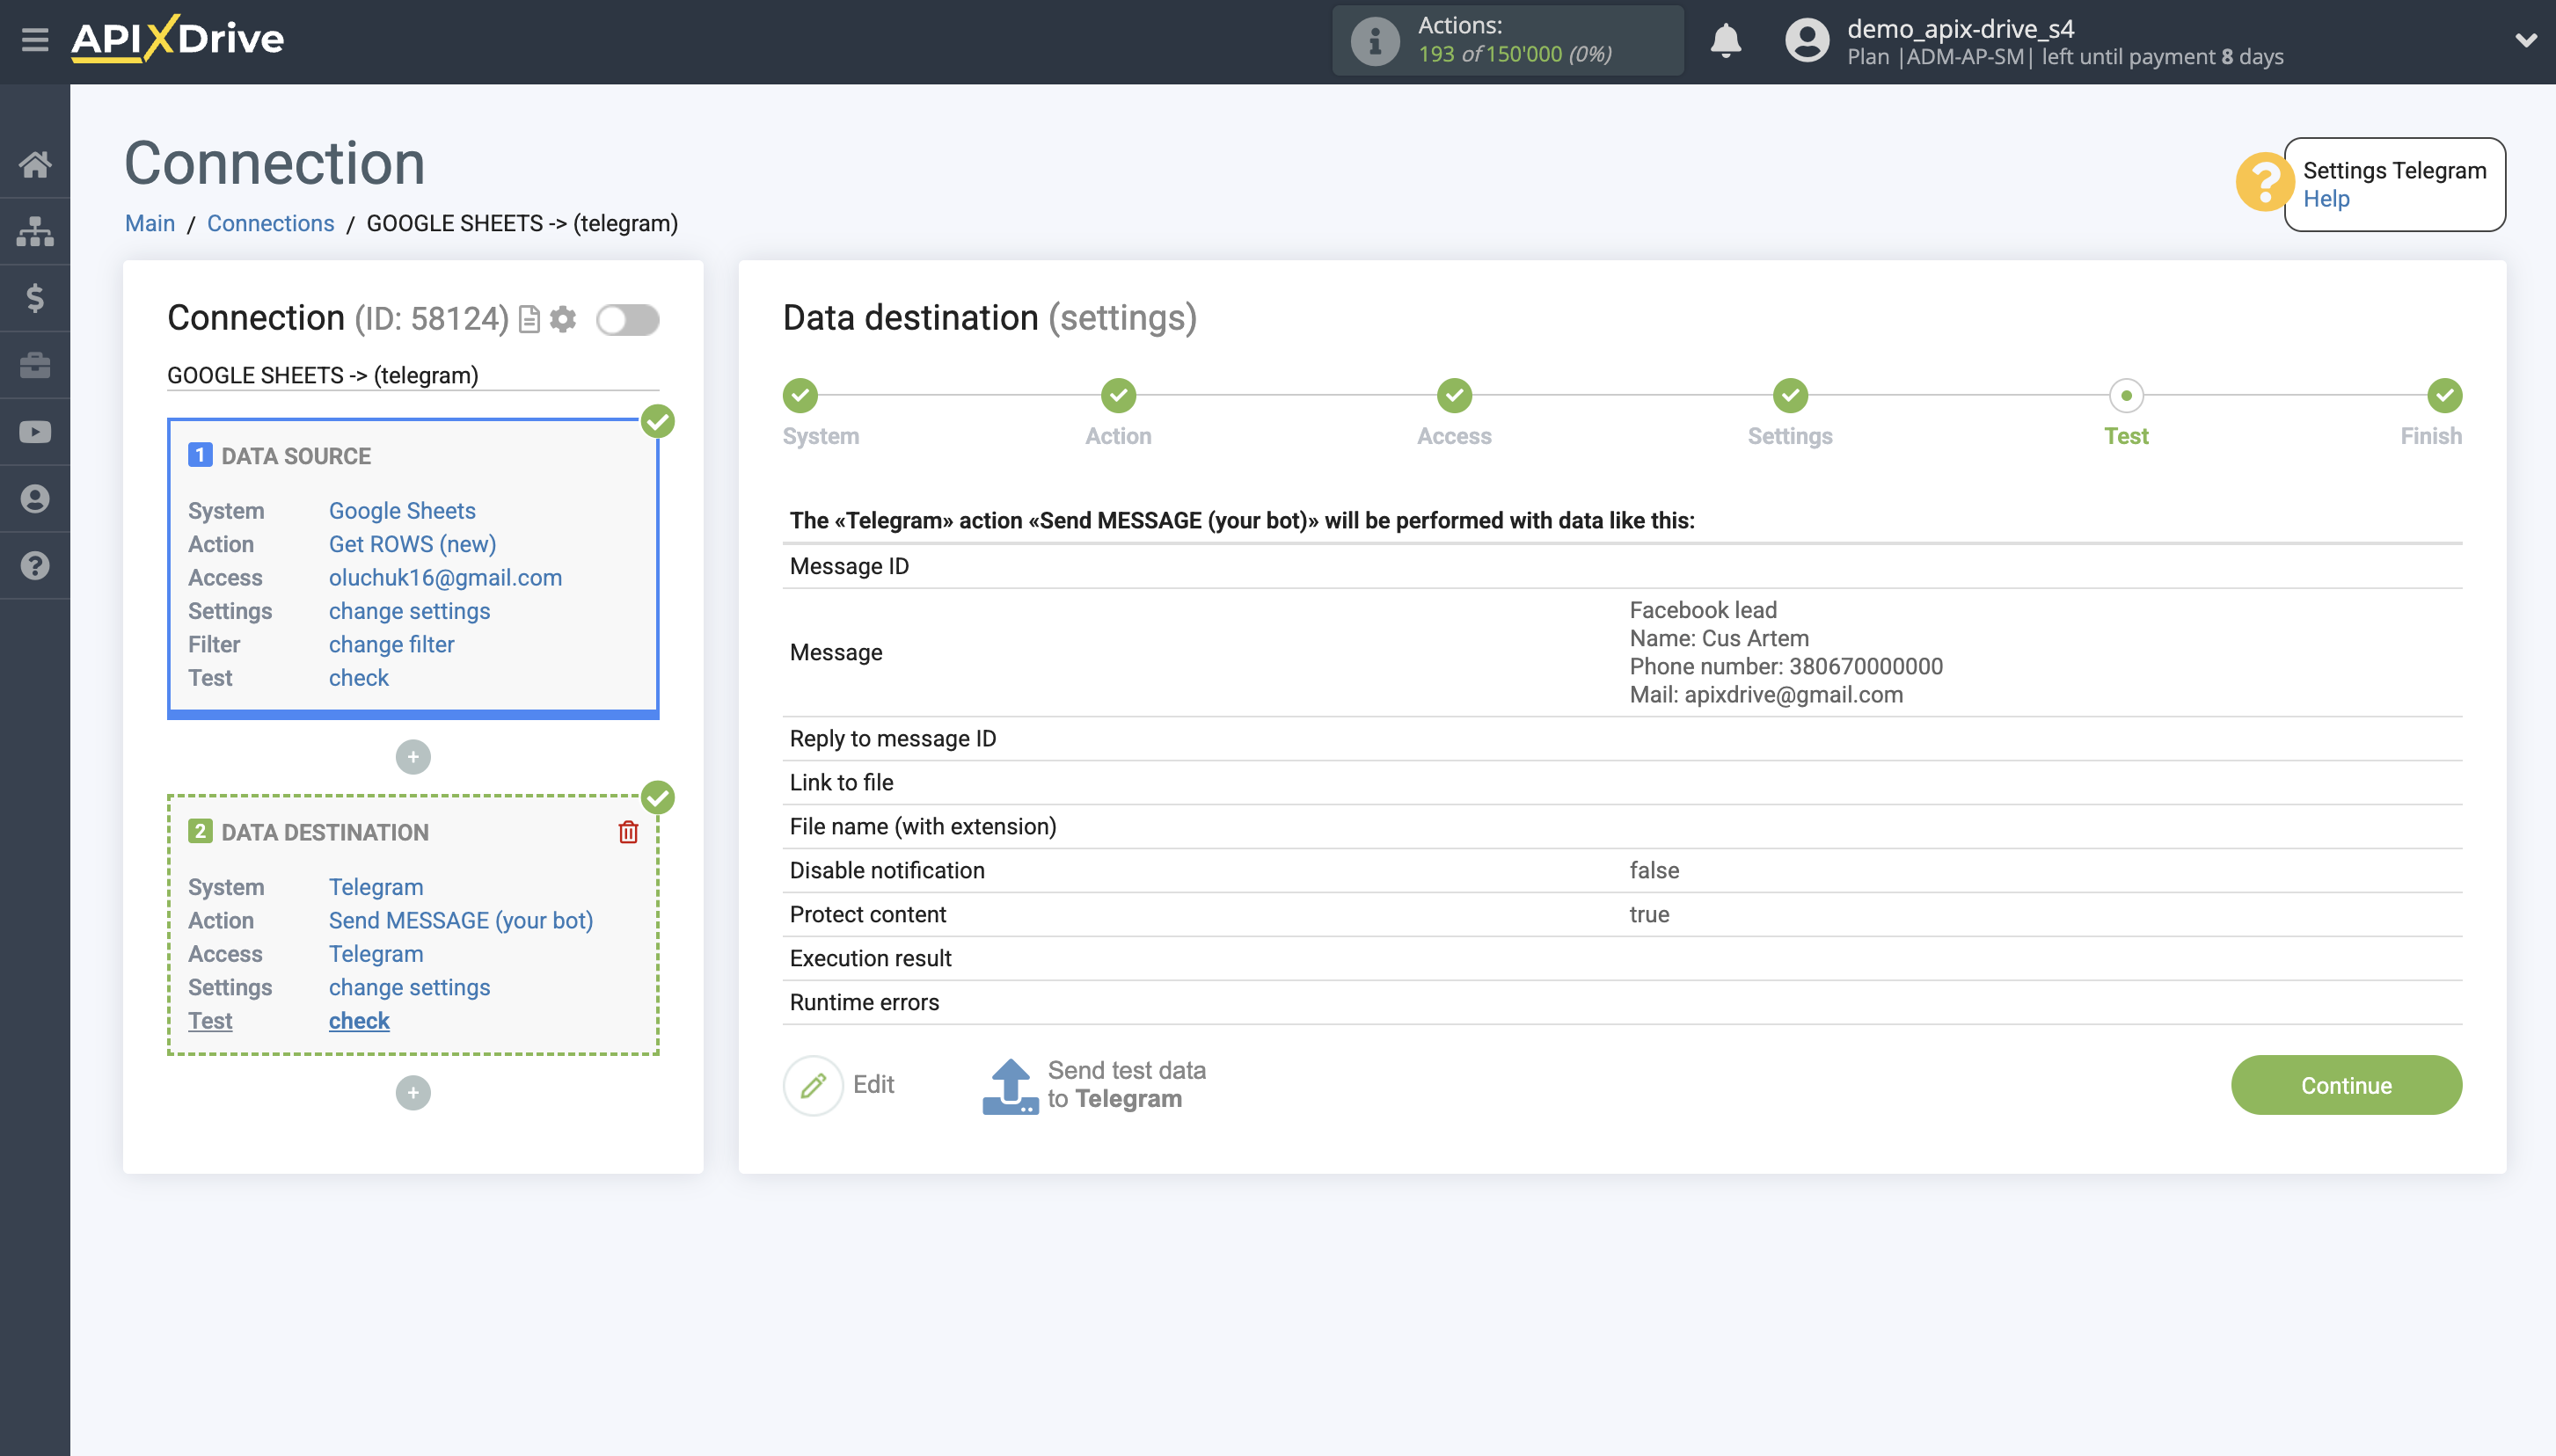
Task: Enable the connection with the toggle switch
Action: [x=628, y=319]
